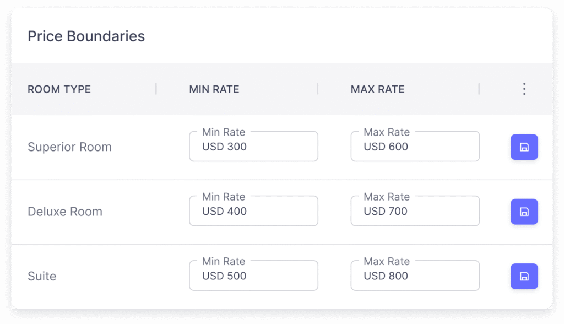Save the Deluxe Room price boundaries
The height and width of the screenshot is (324, 564).
[x=524, y=212]
